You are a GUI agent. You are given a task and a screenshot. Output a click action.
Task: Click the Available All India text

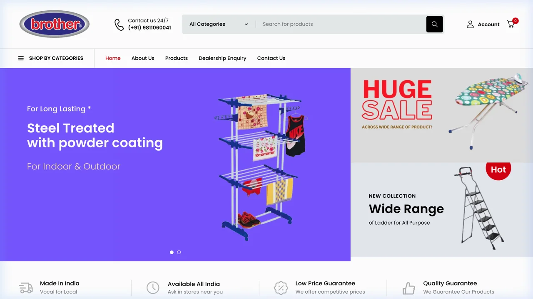pyautogui.click(x=194, y=284)
